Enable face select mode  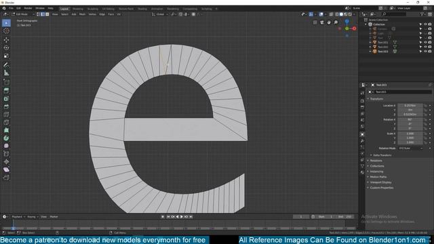[x=47, y=14]
